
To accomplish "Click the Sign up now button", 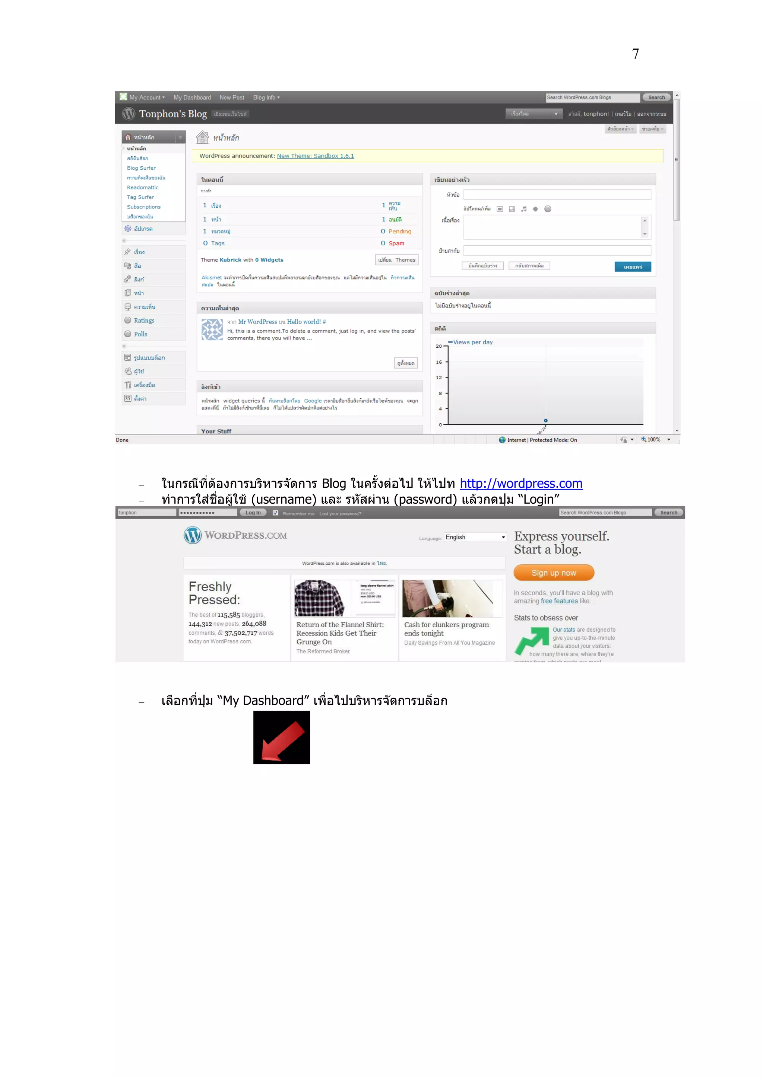I will pyautogui.click(x=554, y=573).
